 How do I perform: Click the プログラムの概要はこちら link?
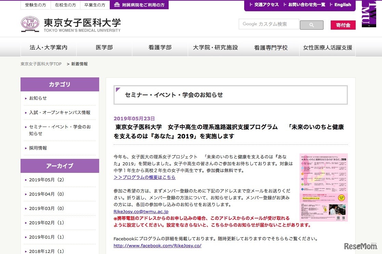coord(144,177)
